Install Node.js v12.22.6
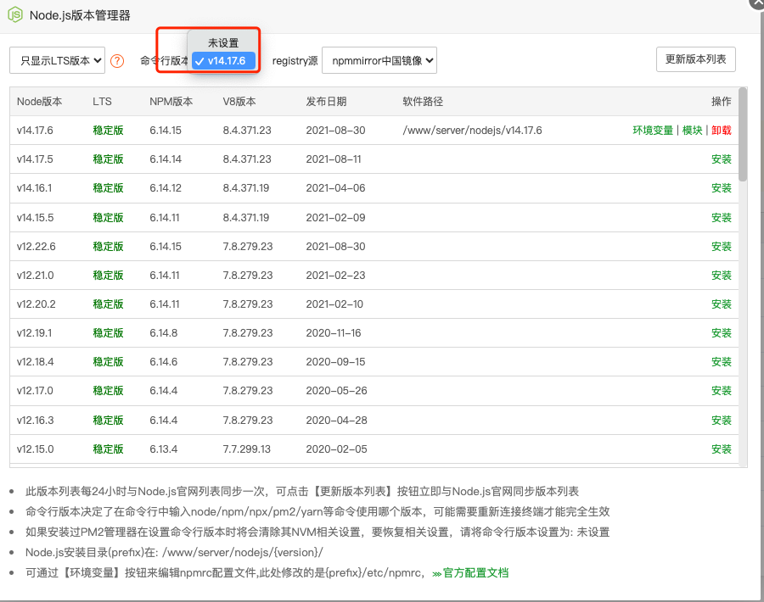The image size is (764, 602). pos(721,246)
